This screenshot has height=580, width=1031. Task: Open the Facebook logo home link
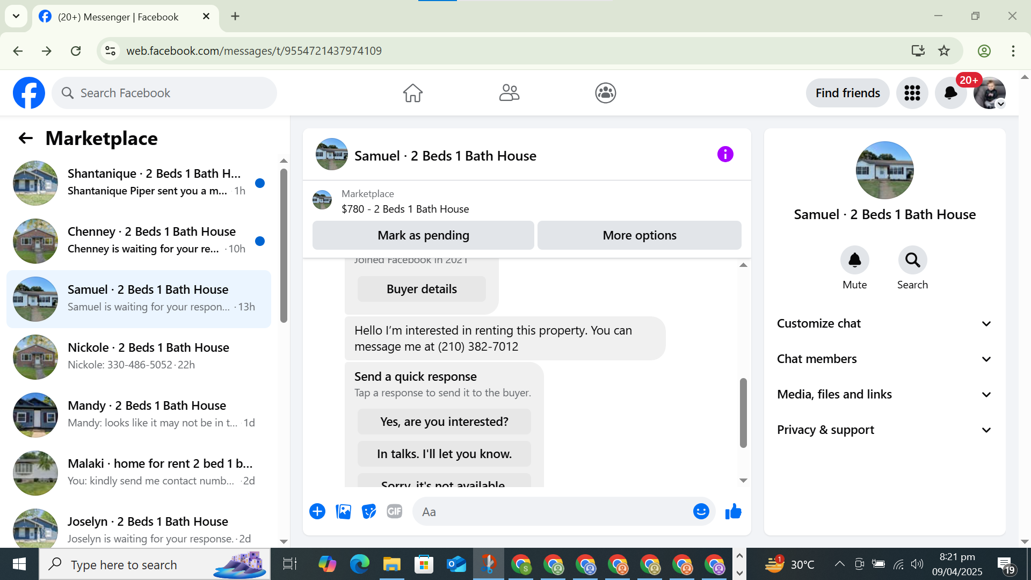pyautogui.click(x=29, y=93)
